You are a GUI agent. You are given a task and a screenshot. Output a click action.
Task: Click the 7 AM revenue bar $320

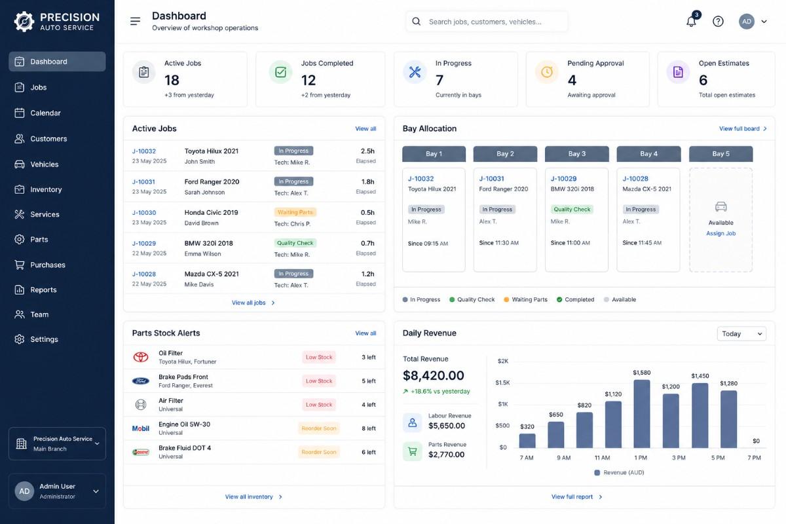[527, 441]
